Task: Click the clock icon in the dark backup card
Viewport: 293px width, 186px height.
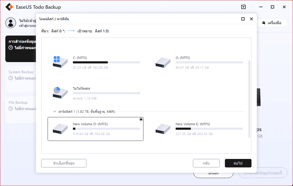Action: 11,47
